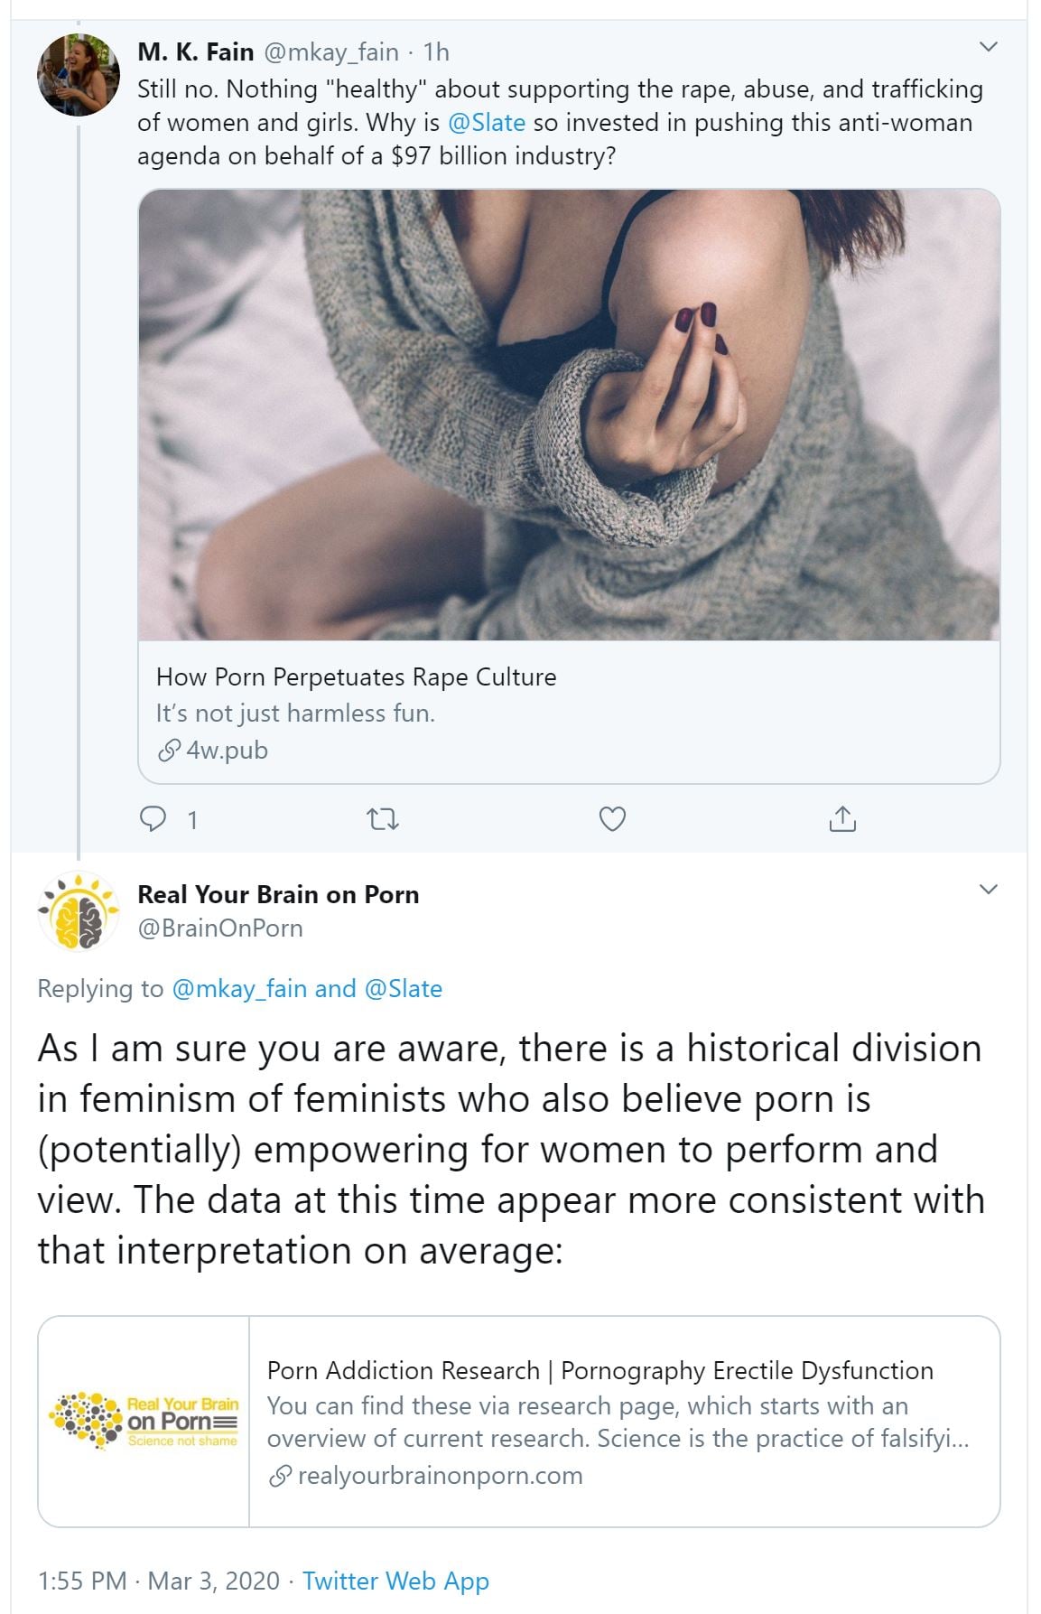Click the 4w.pub link icon
The width and height of the screenshot is (1041, 1614).
coord(168,751)
